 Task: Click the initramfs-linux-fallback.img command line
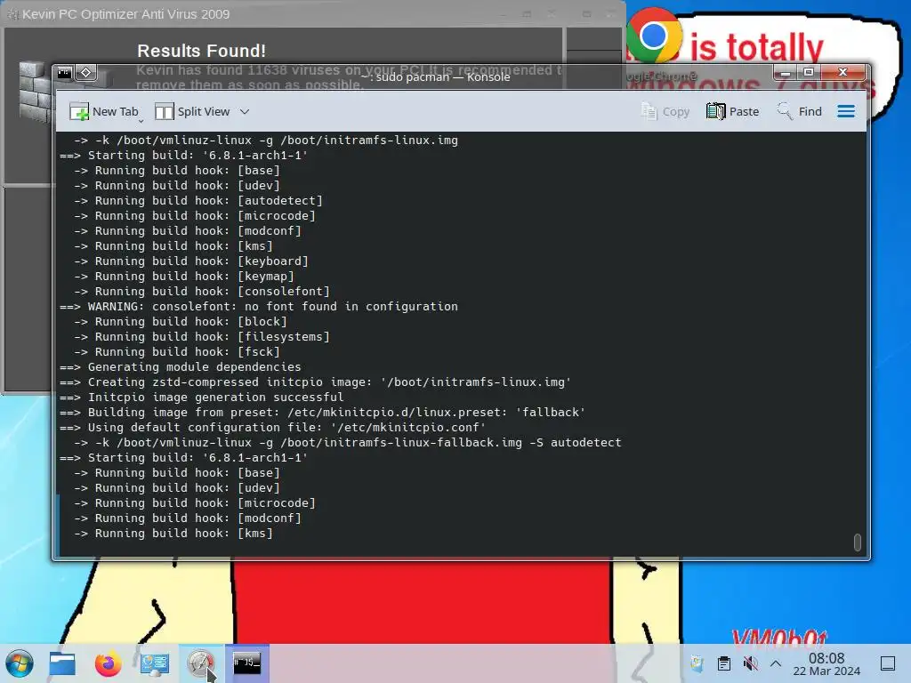coord(348,442)
